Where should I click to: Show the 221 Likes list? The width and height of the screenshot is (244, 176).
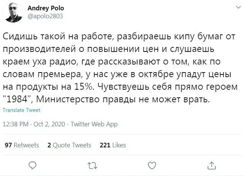(112, 145)
